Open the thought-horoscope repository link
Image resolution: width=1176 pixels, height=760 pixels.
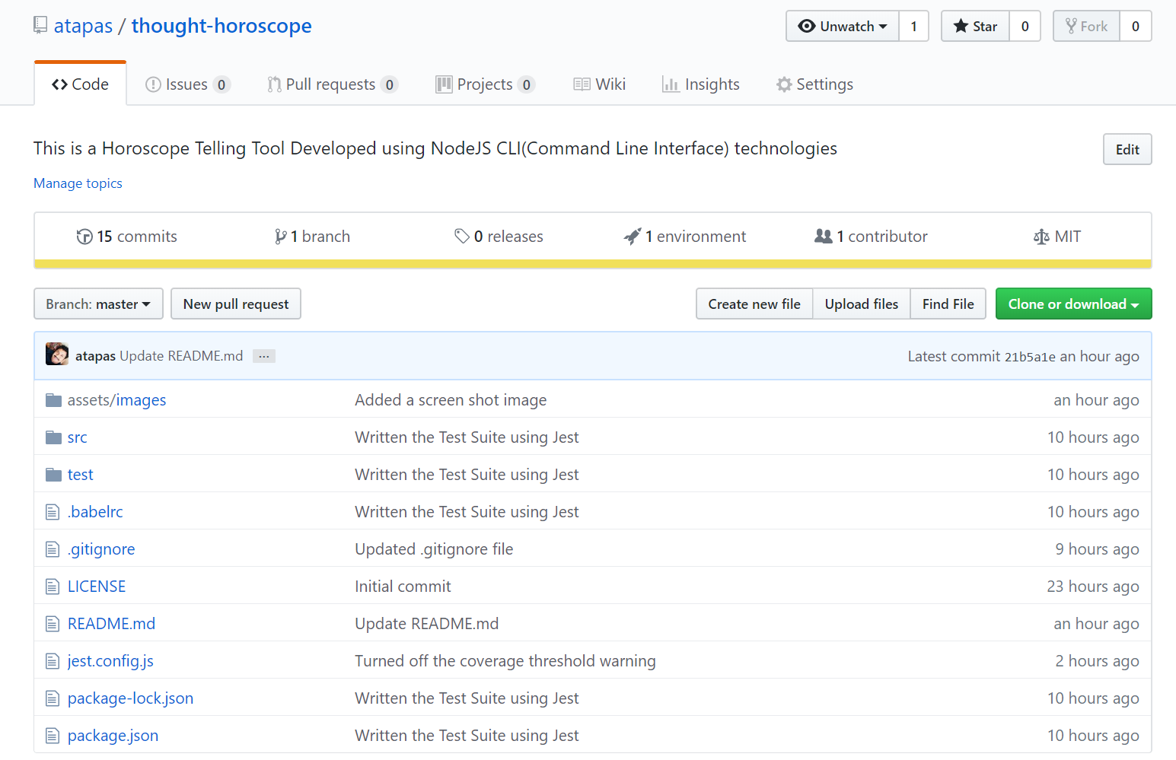pos(221,26)
